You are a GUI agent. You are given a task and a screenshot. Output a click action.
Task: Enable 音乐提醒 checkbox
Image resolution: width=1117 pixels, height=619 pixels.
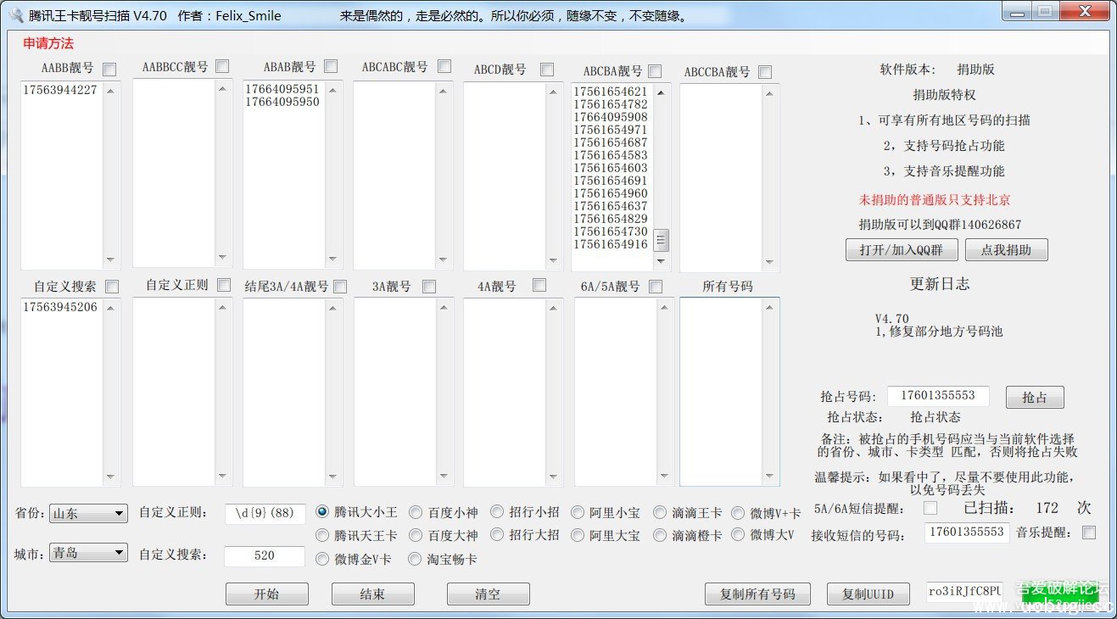coord(1089,533)
